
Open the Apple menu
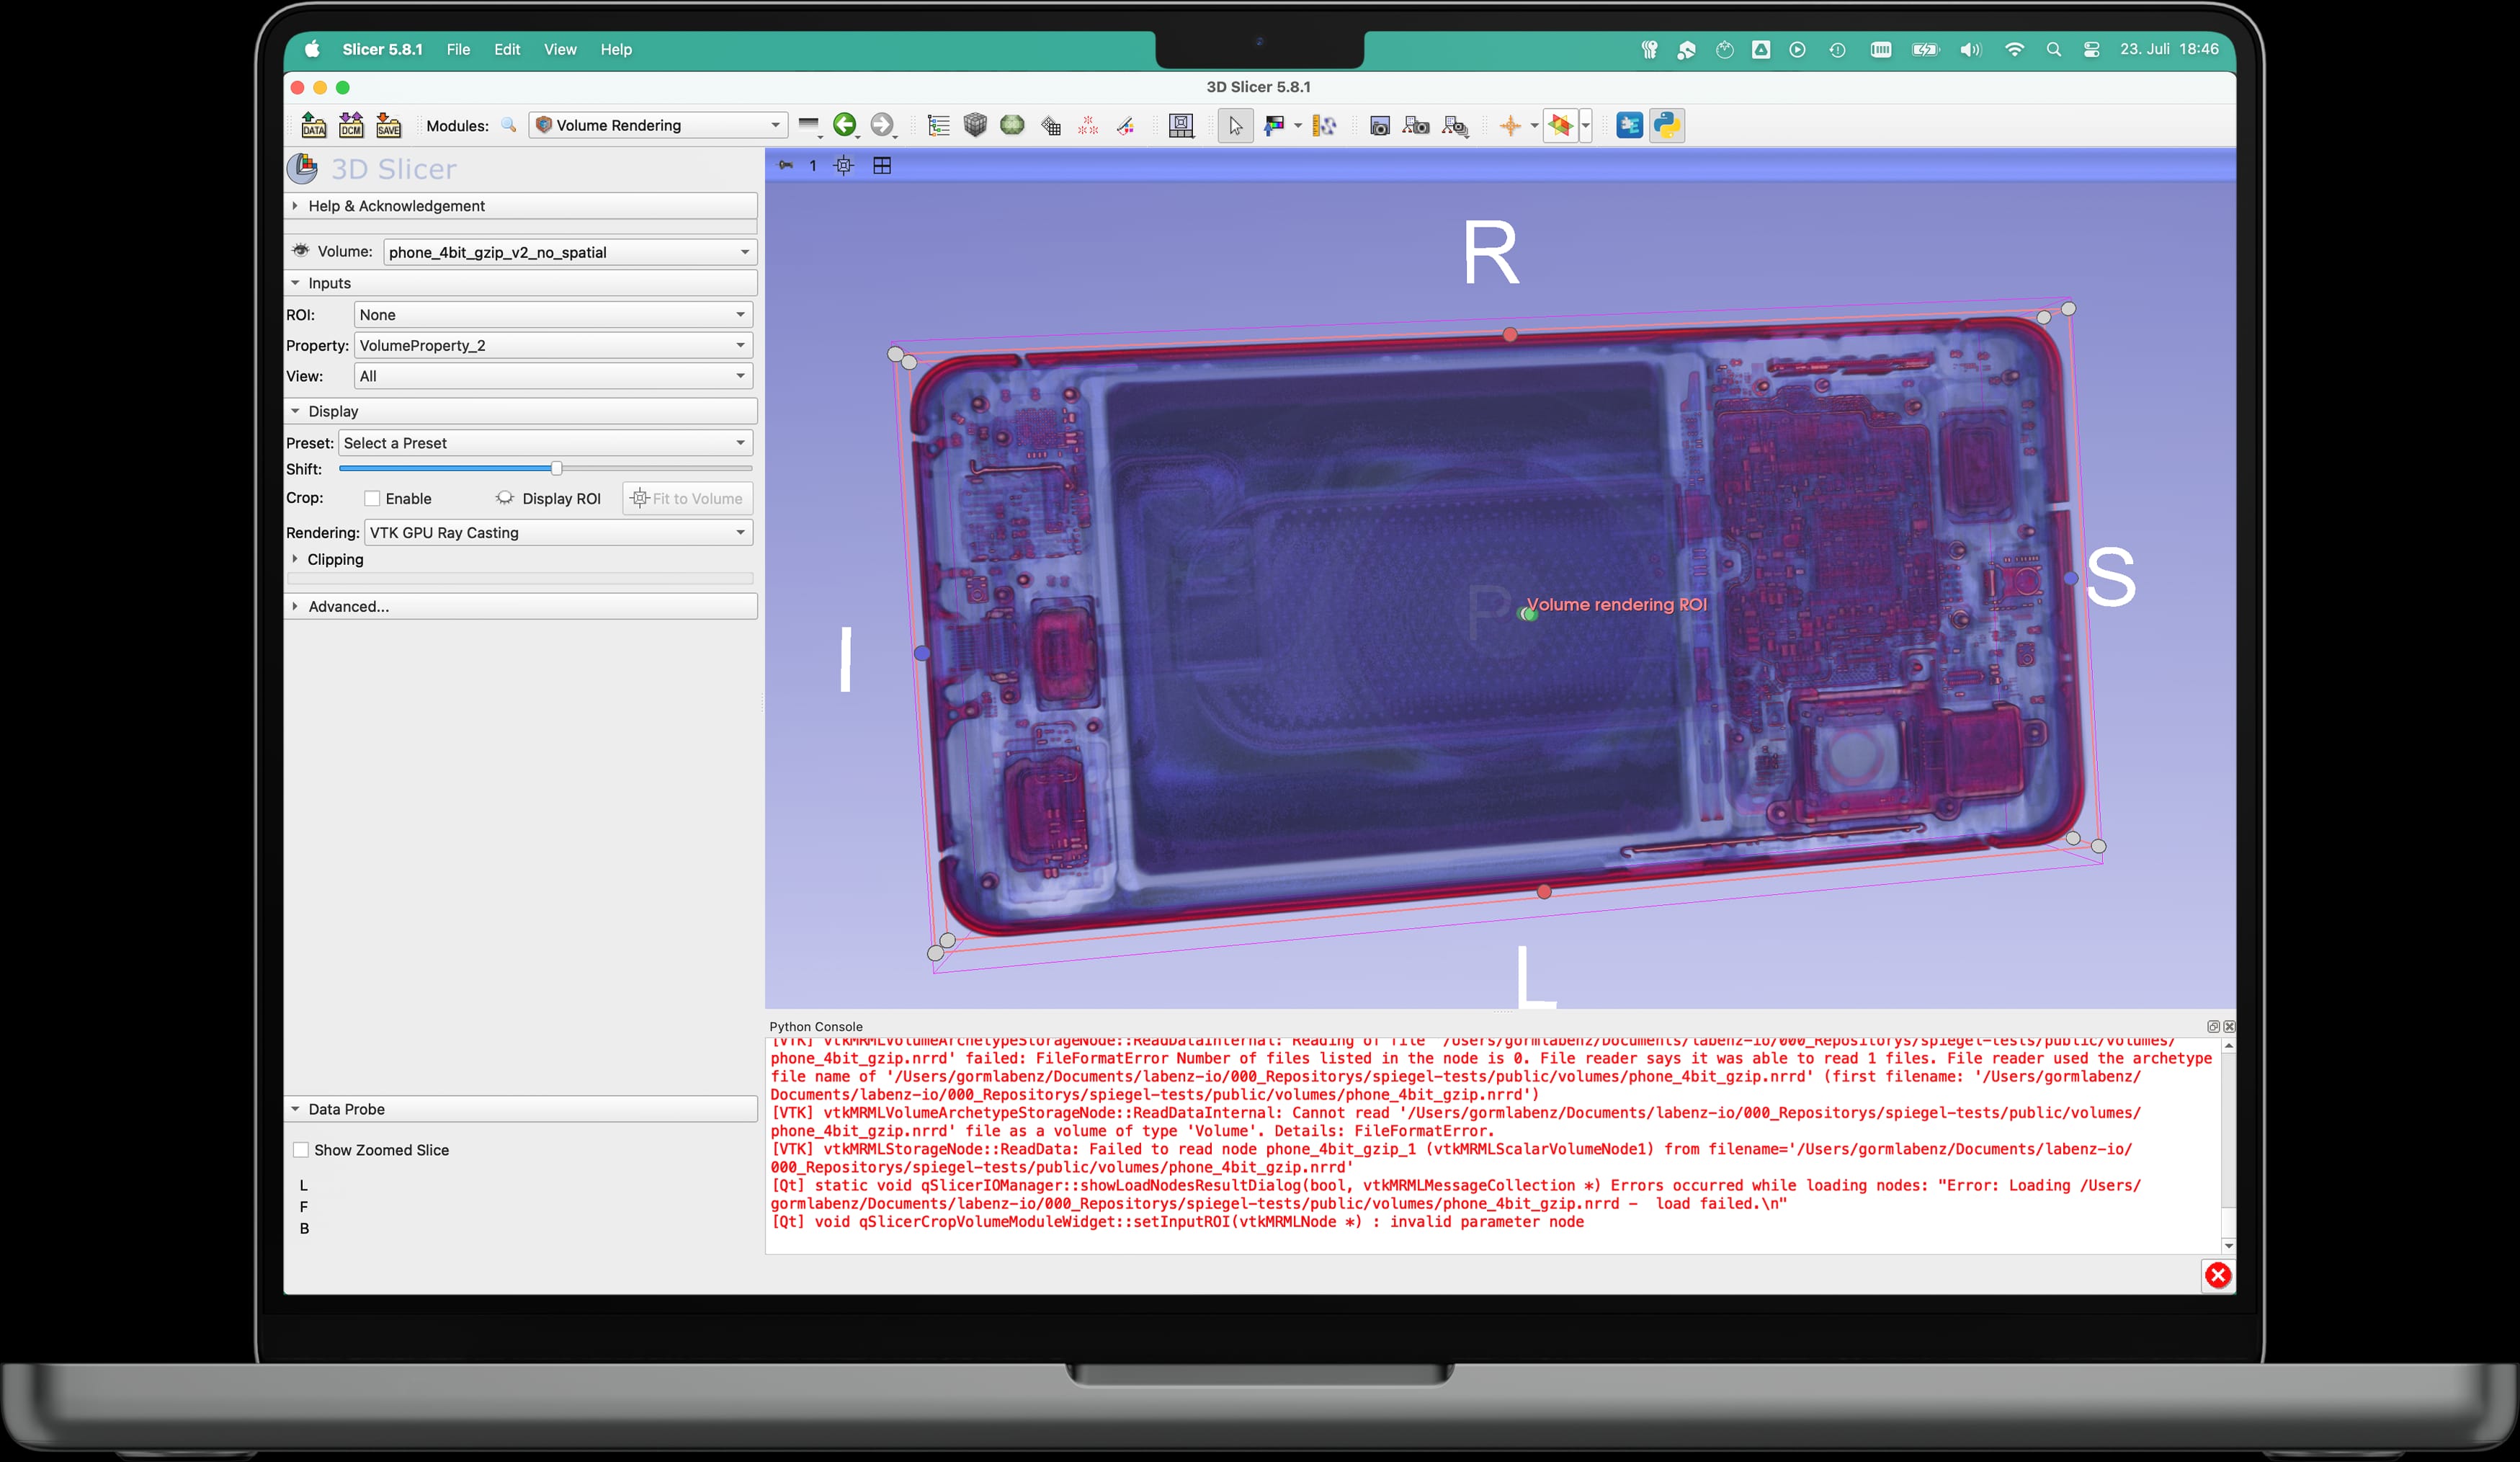pos(312,49)
